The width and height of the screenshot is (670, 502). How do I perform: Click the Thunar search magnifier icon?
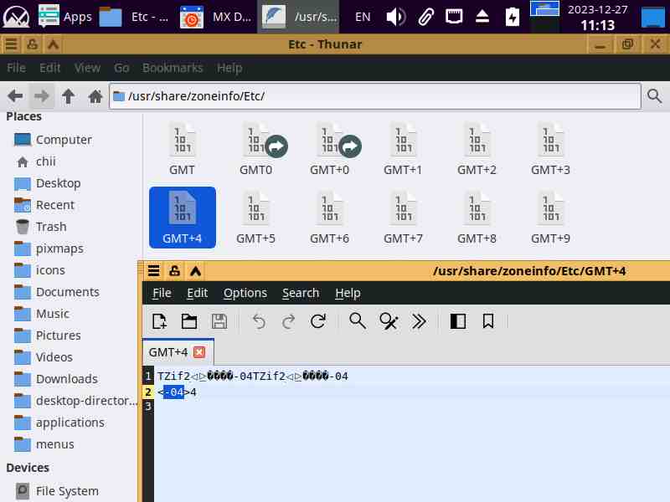point(654,96)
